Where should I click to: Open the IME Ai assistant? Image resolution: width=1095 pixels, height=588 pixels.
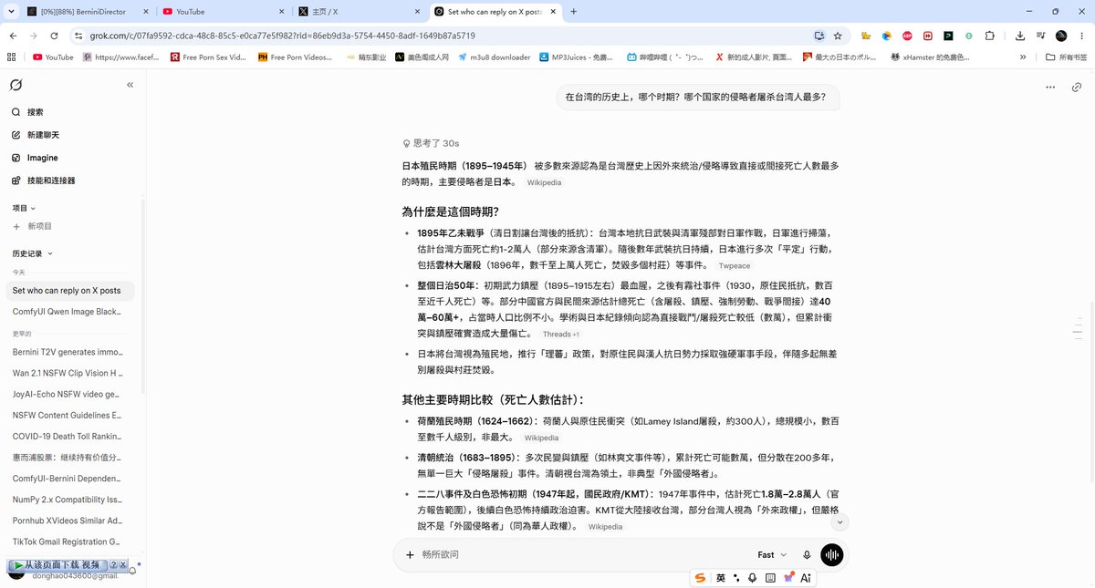pos(806,578)
